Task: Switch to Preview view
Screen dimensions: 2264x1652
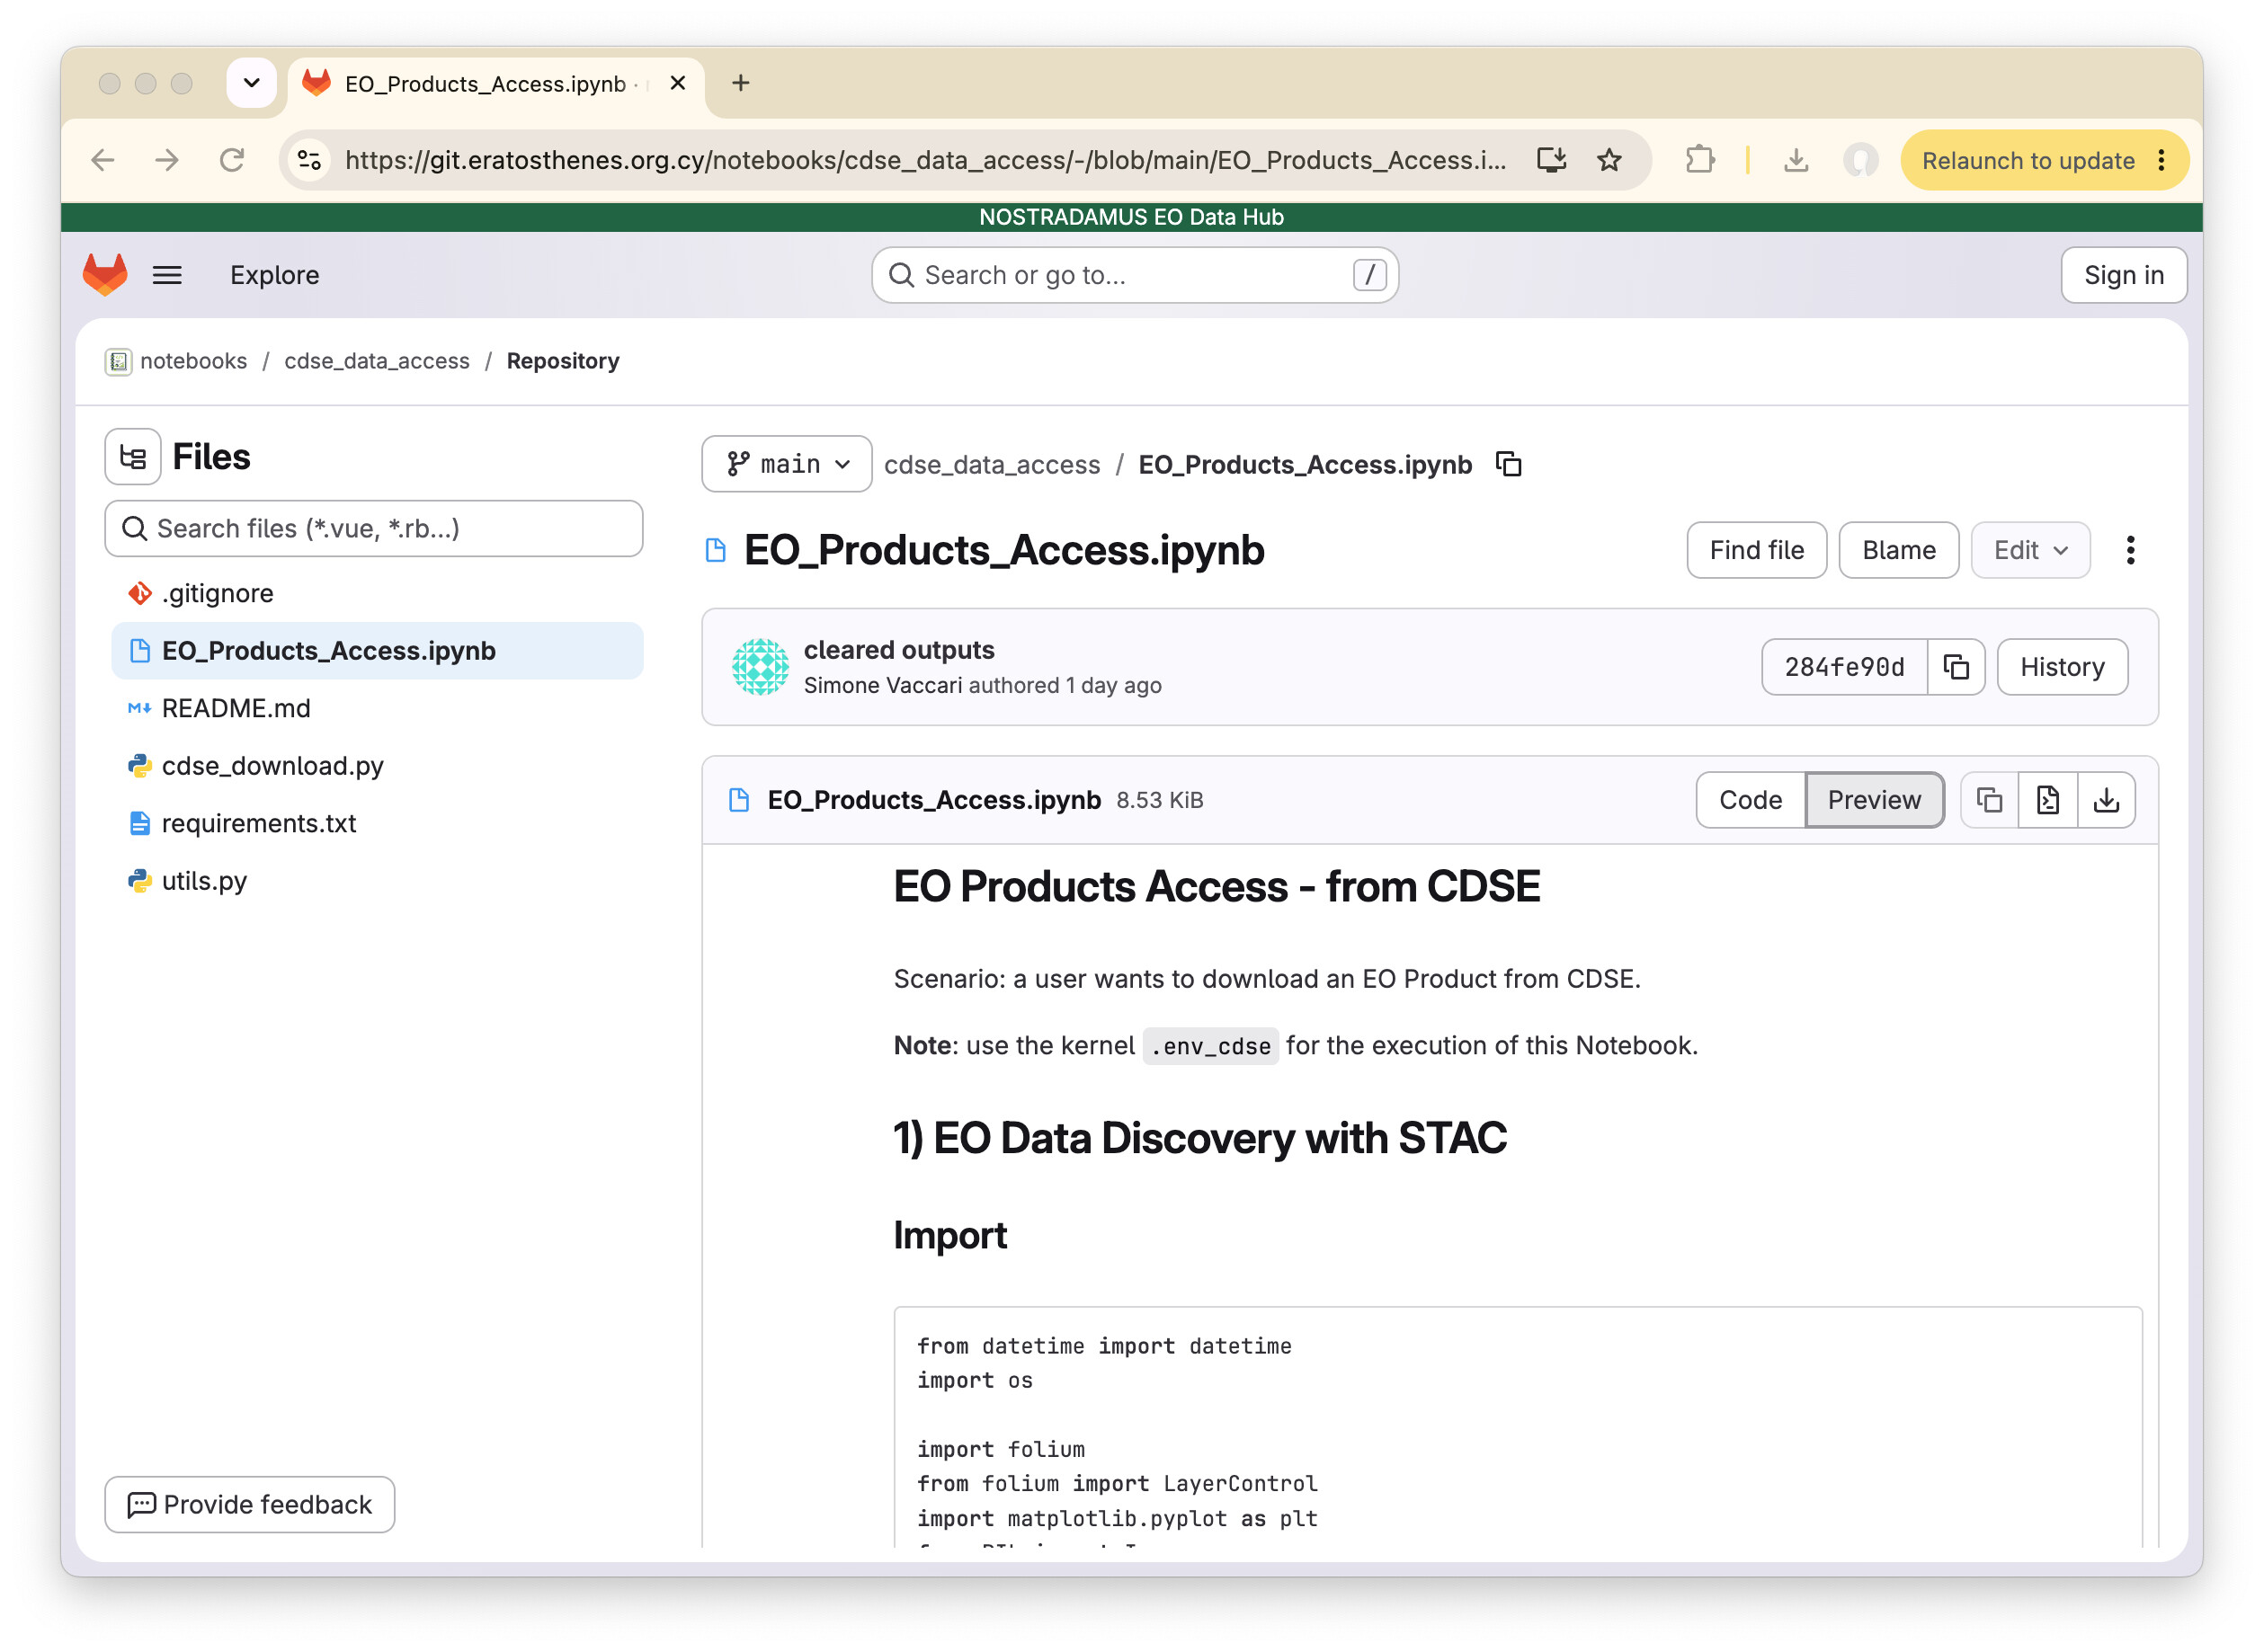Action: pyautogui.click(x=1874, y=800)
